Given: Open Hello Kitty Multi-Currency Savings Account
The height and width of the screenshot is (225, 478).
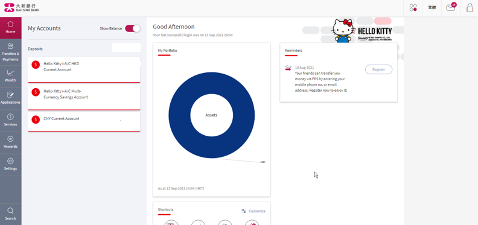Looking at the screenshot, I should click(84, 97).
